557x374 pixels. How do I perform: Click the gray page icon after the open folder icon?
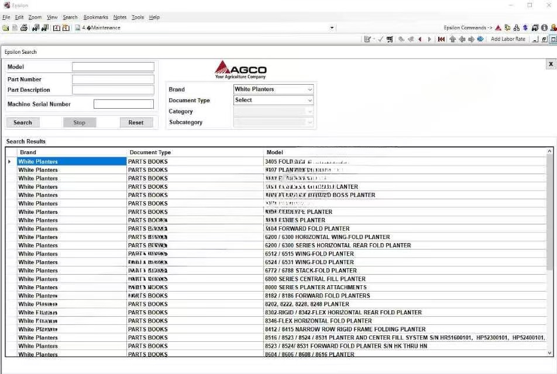point(15,27)
